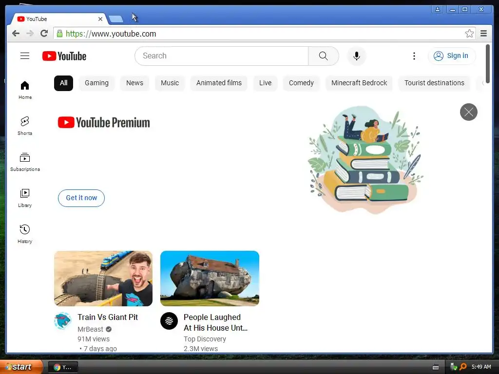Image resolution: width=499 pixels, height=374 pixels.
Task: Open History in the sidebar
Action: click(25, 234)
